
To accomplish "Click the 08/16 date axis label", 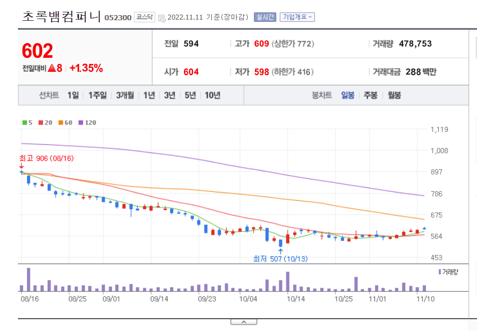I will pos(30,298).
